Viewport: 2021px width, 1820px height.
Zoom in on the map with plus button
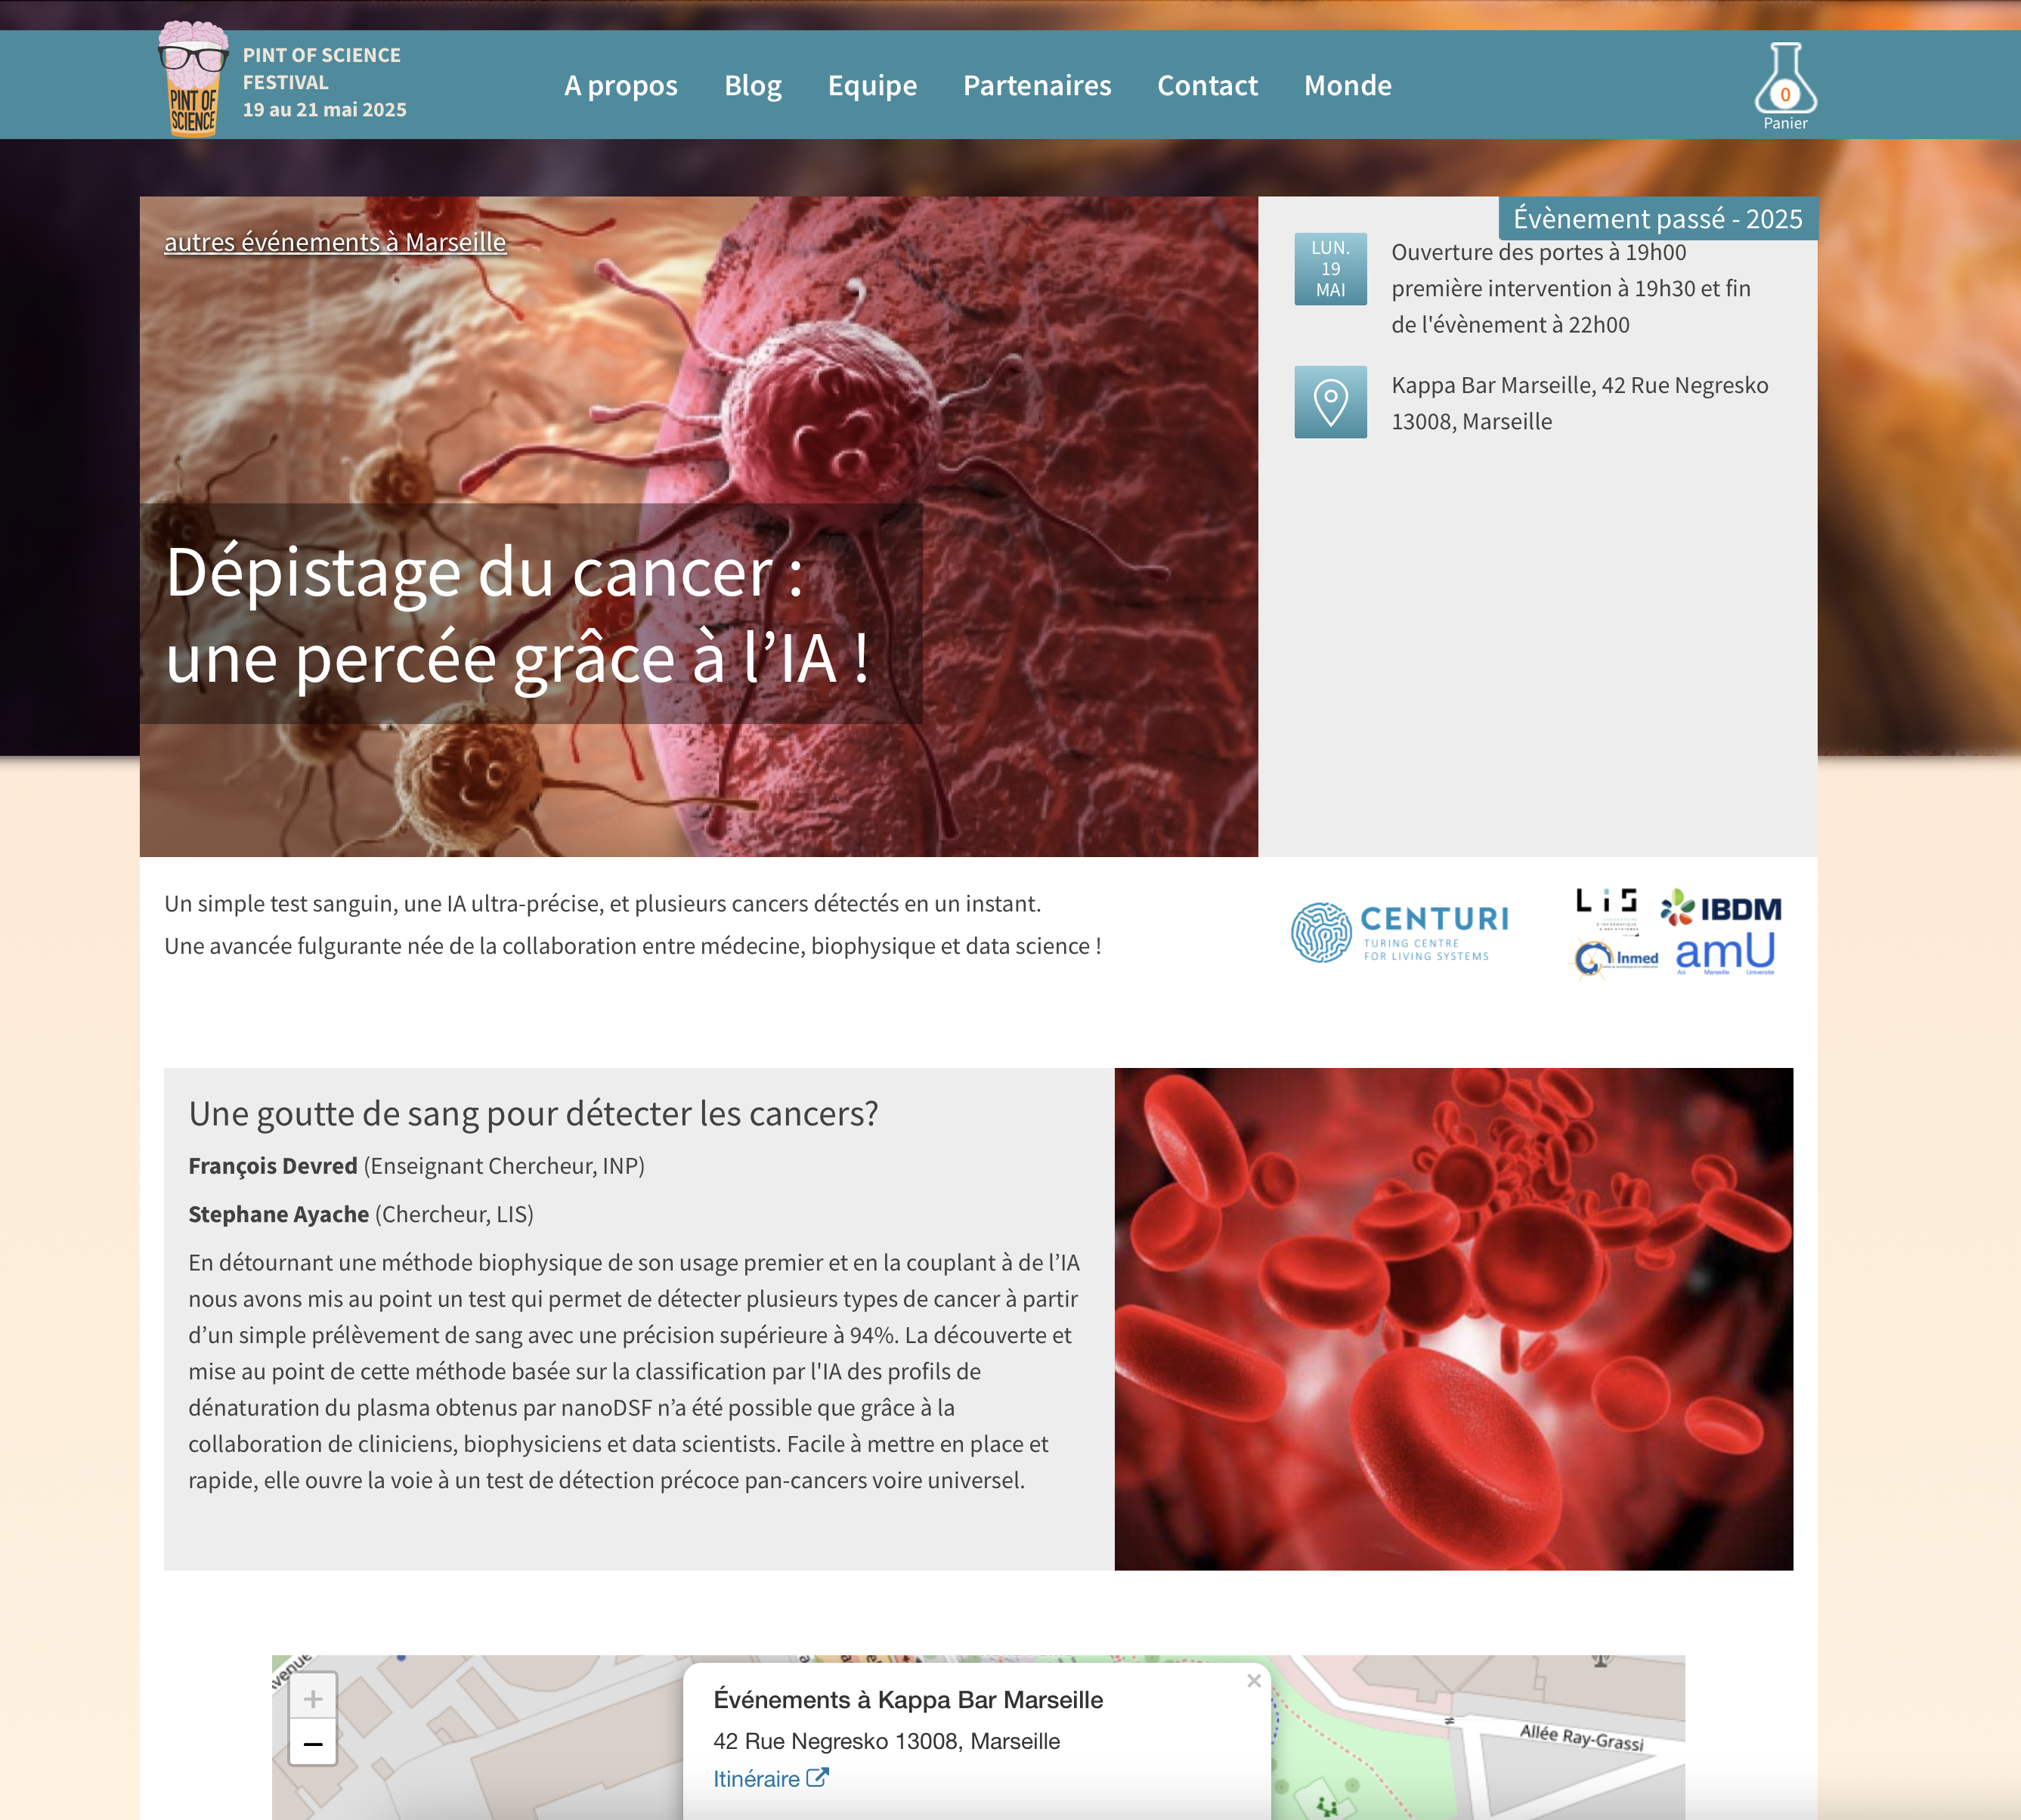point(313,1698)
